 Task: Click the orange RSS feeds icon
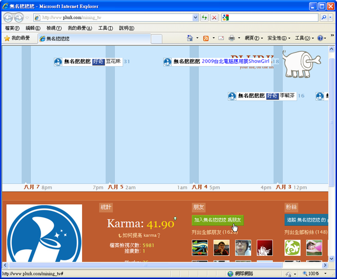(206, 38)
